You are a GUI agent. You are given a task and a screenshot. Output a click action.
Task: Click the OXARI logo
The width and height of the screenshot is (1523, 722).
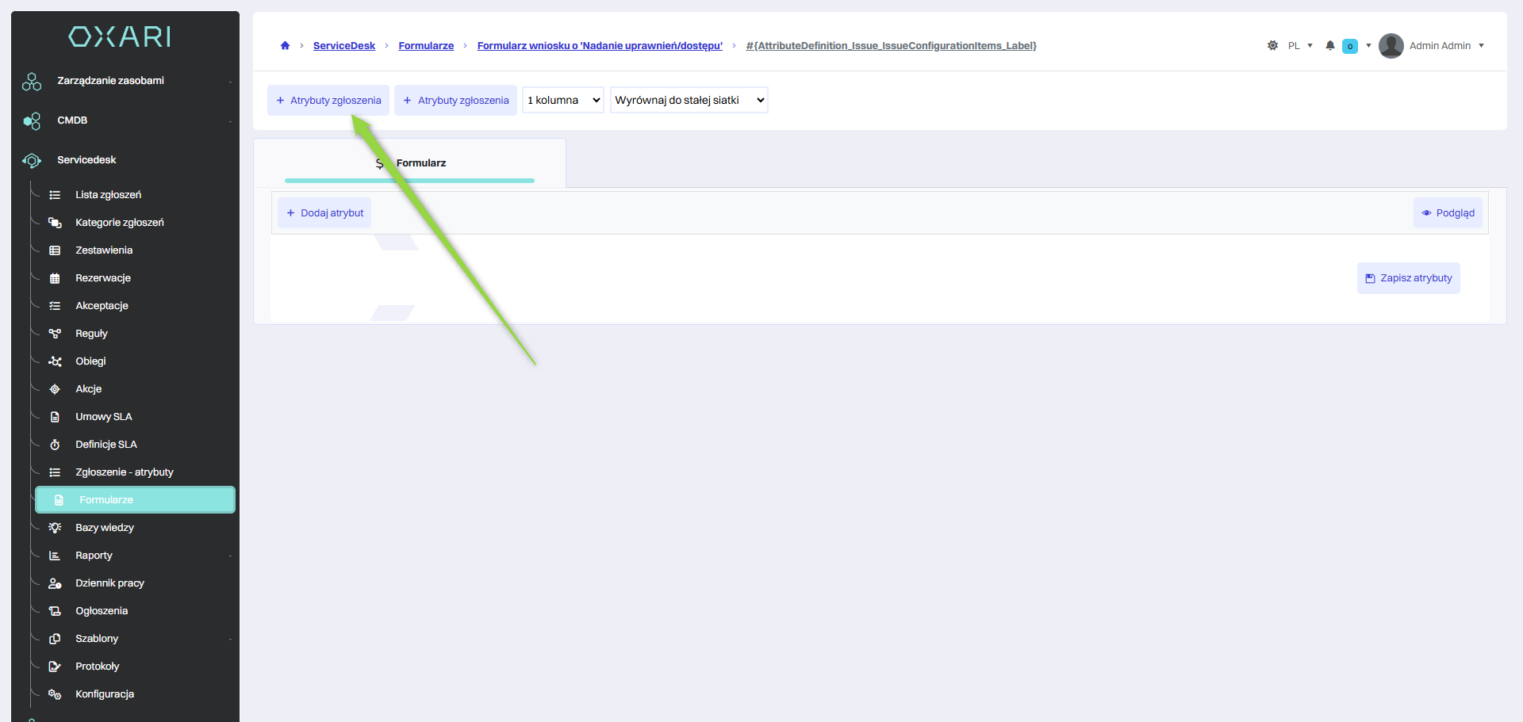click(120, 36)
